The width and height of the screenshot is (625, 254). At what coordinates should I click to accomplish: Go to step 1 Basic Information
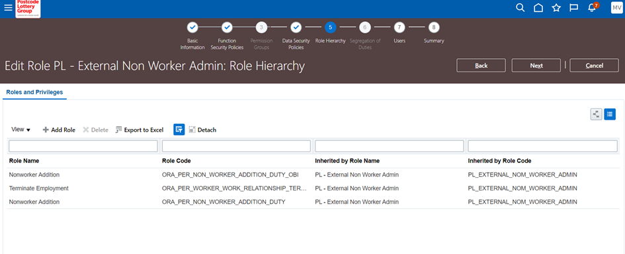tap(192, 28)
